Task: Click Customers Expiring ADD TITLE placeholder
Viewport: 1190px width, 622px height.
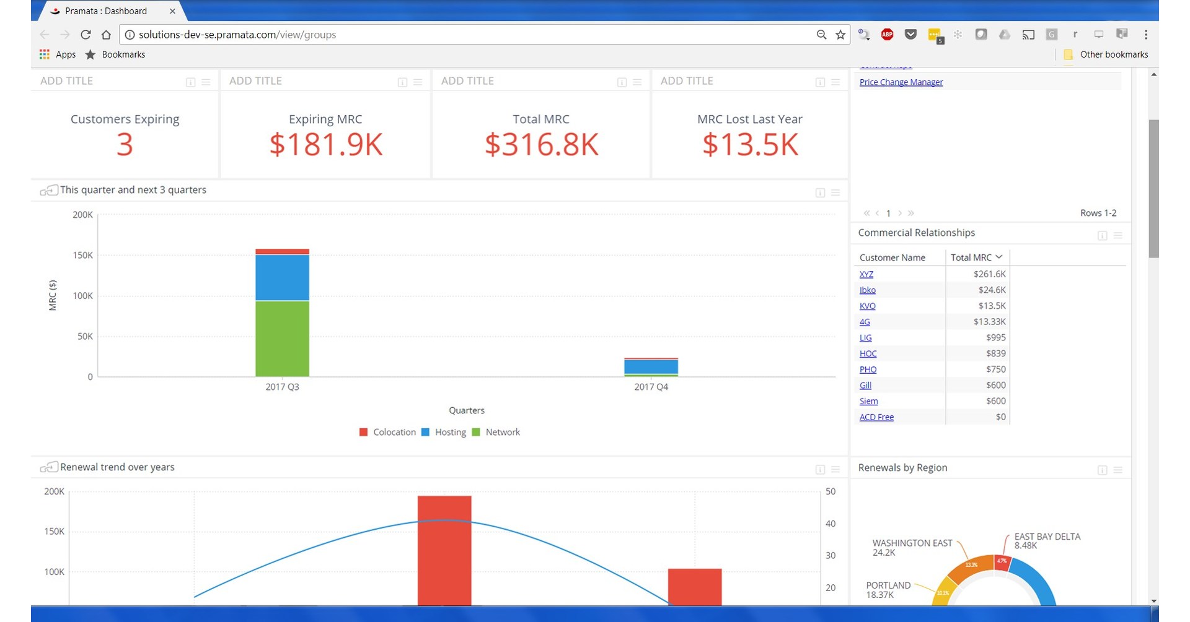Action: click(66, 81)
